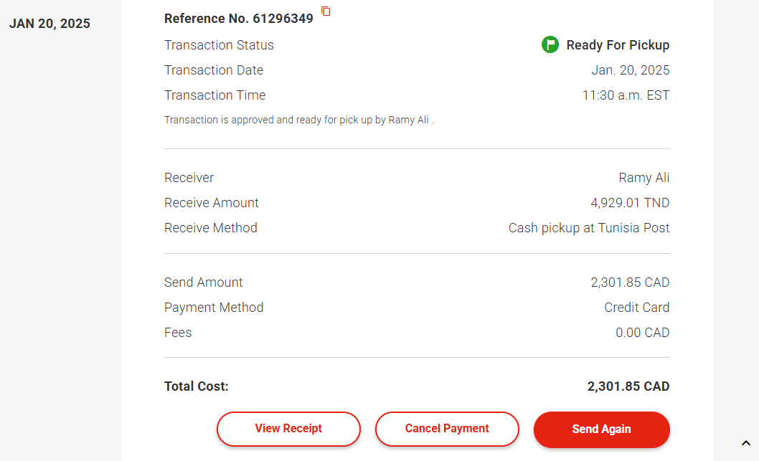Click the Jan. 20, 2025 transaction date value
The width and height of the screenshot is (759, 461).
pyautogui.click(x=630, y=70)
